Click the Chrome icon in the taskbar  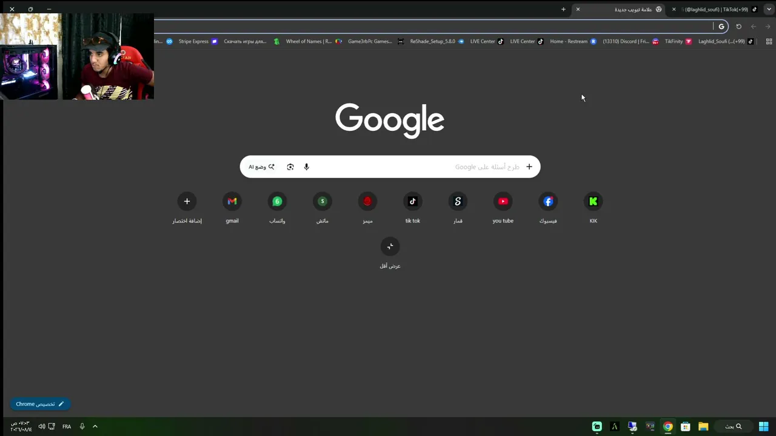[667, 426]
